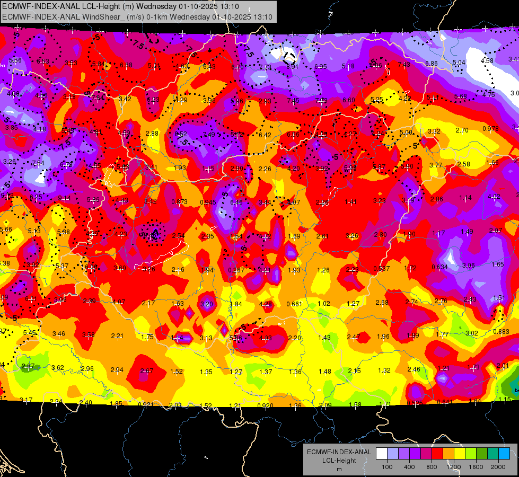The width and height of the screenshot is (519, 477).
Task: Click the grid point value 2.46
Action: click(x=414, y=369)
